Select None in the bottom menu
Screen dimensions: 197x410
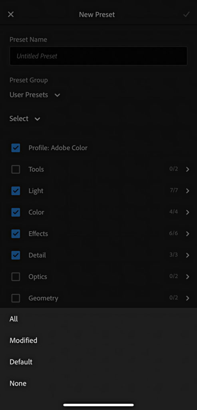tap(98, 383)
